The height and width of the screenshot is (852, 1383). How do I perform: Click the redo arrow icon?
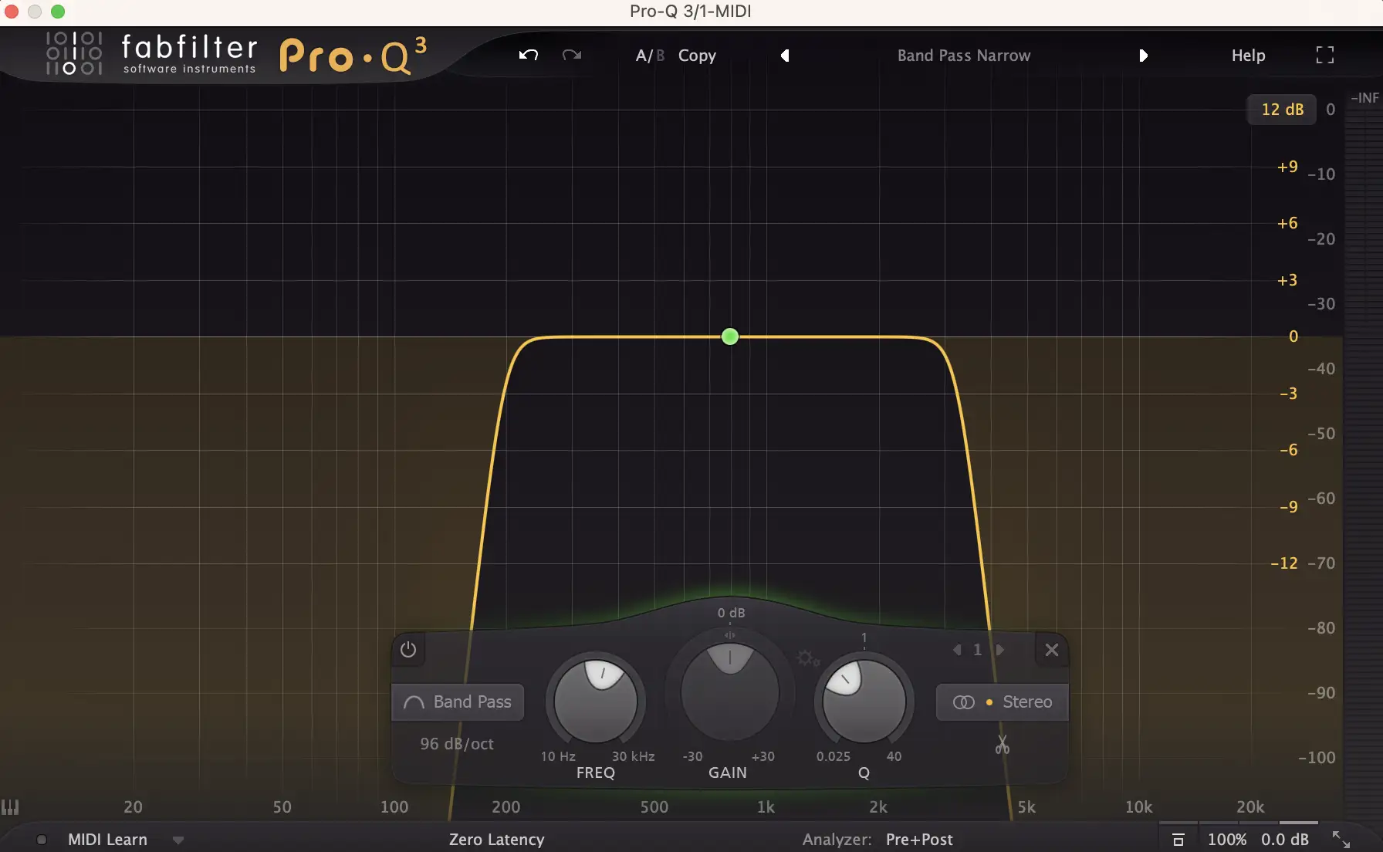[x=572, y=55]
